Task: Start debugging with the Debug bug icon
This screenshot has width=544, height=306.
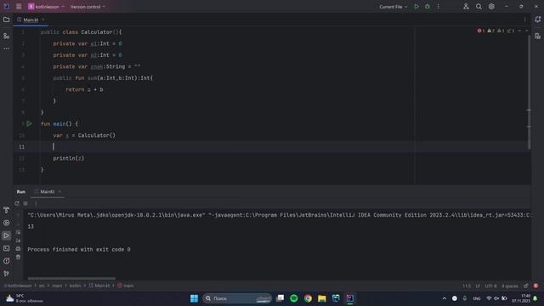Action: click(428, 7)
